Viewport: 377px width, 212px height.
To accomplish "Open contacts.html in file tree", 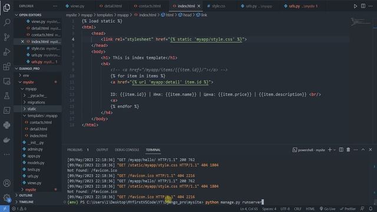I will (x=41, y=122).
